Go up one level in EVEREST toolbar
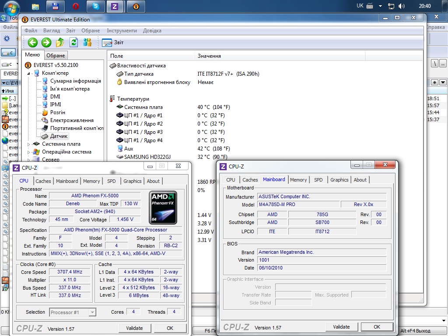This screenshot has height=336, width=448. pyautogui.click(x=60, y=42)
